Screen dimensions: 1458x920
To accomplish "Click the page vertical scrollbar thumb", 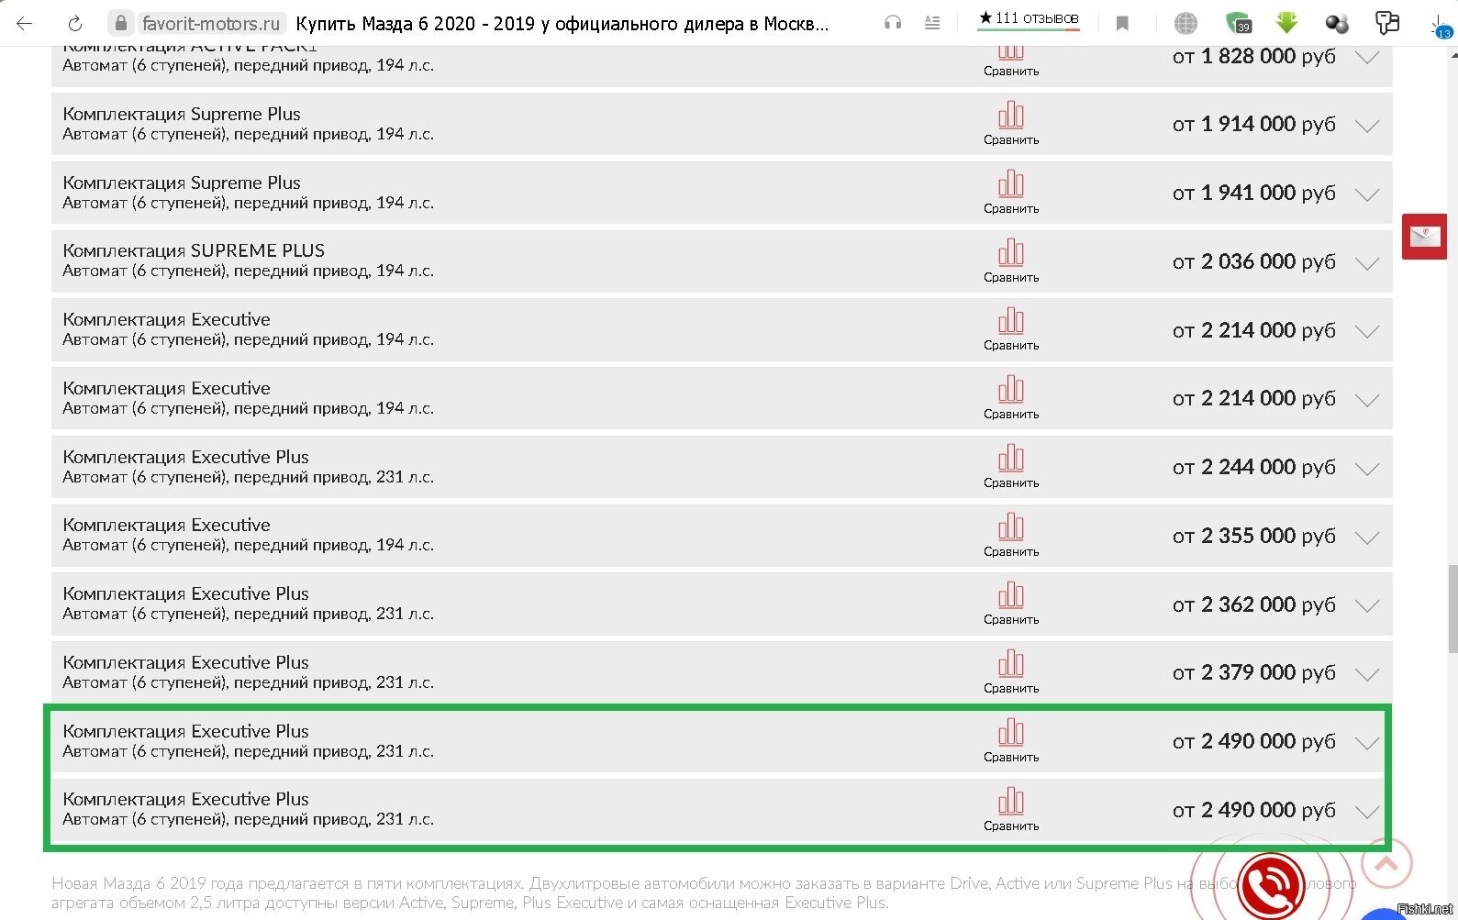I will [1452, 608].
